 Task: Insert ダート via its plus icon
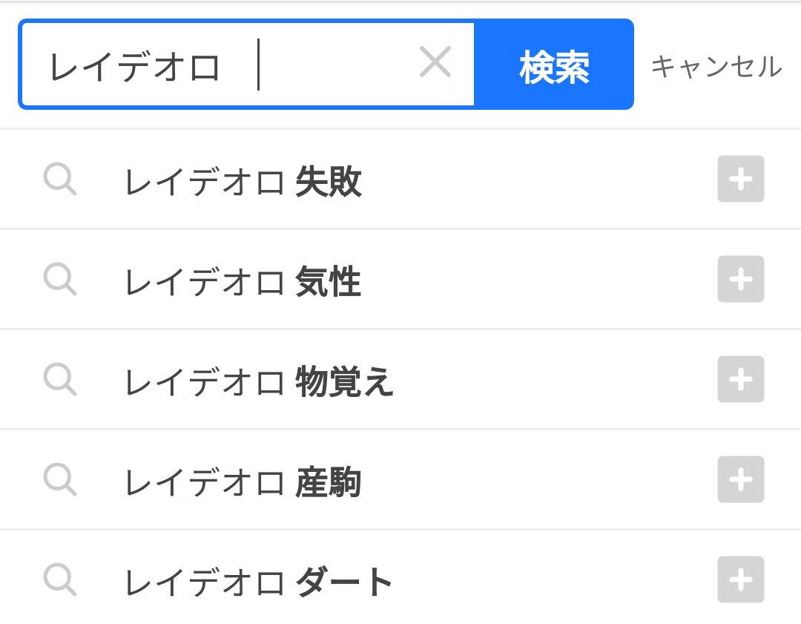pyautogui.click(x=740, y=579)
